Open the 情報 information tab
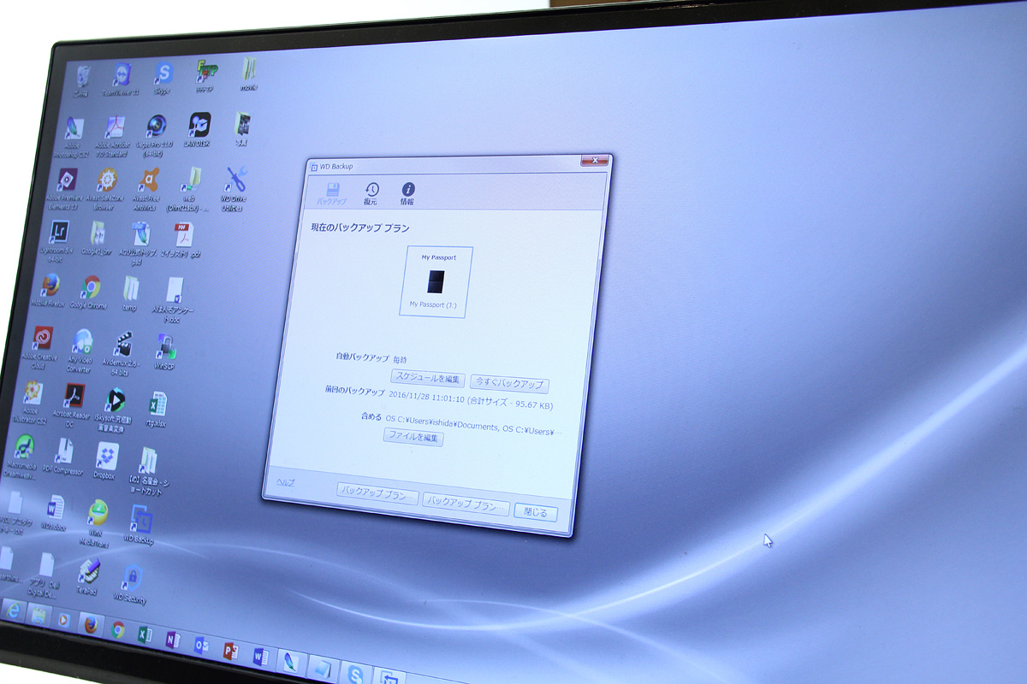 [407, 195]
